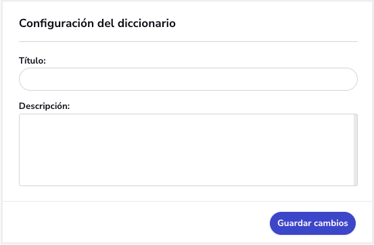Image resolution: width=374 pixels, height=245 pixels.
Task: Submit the dictionary settings form
Action: (312, 223)
